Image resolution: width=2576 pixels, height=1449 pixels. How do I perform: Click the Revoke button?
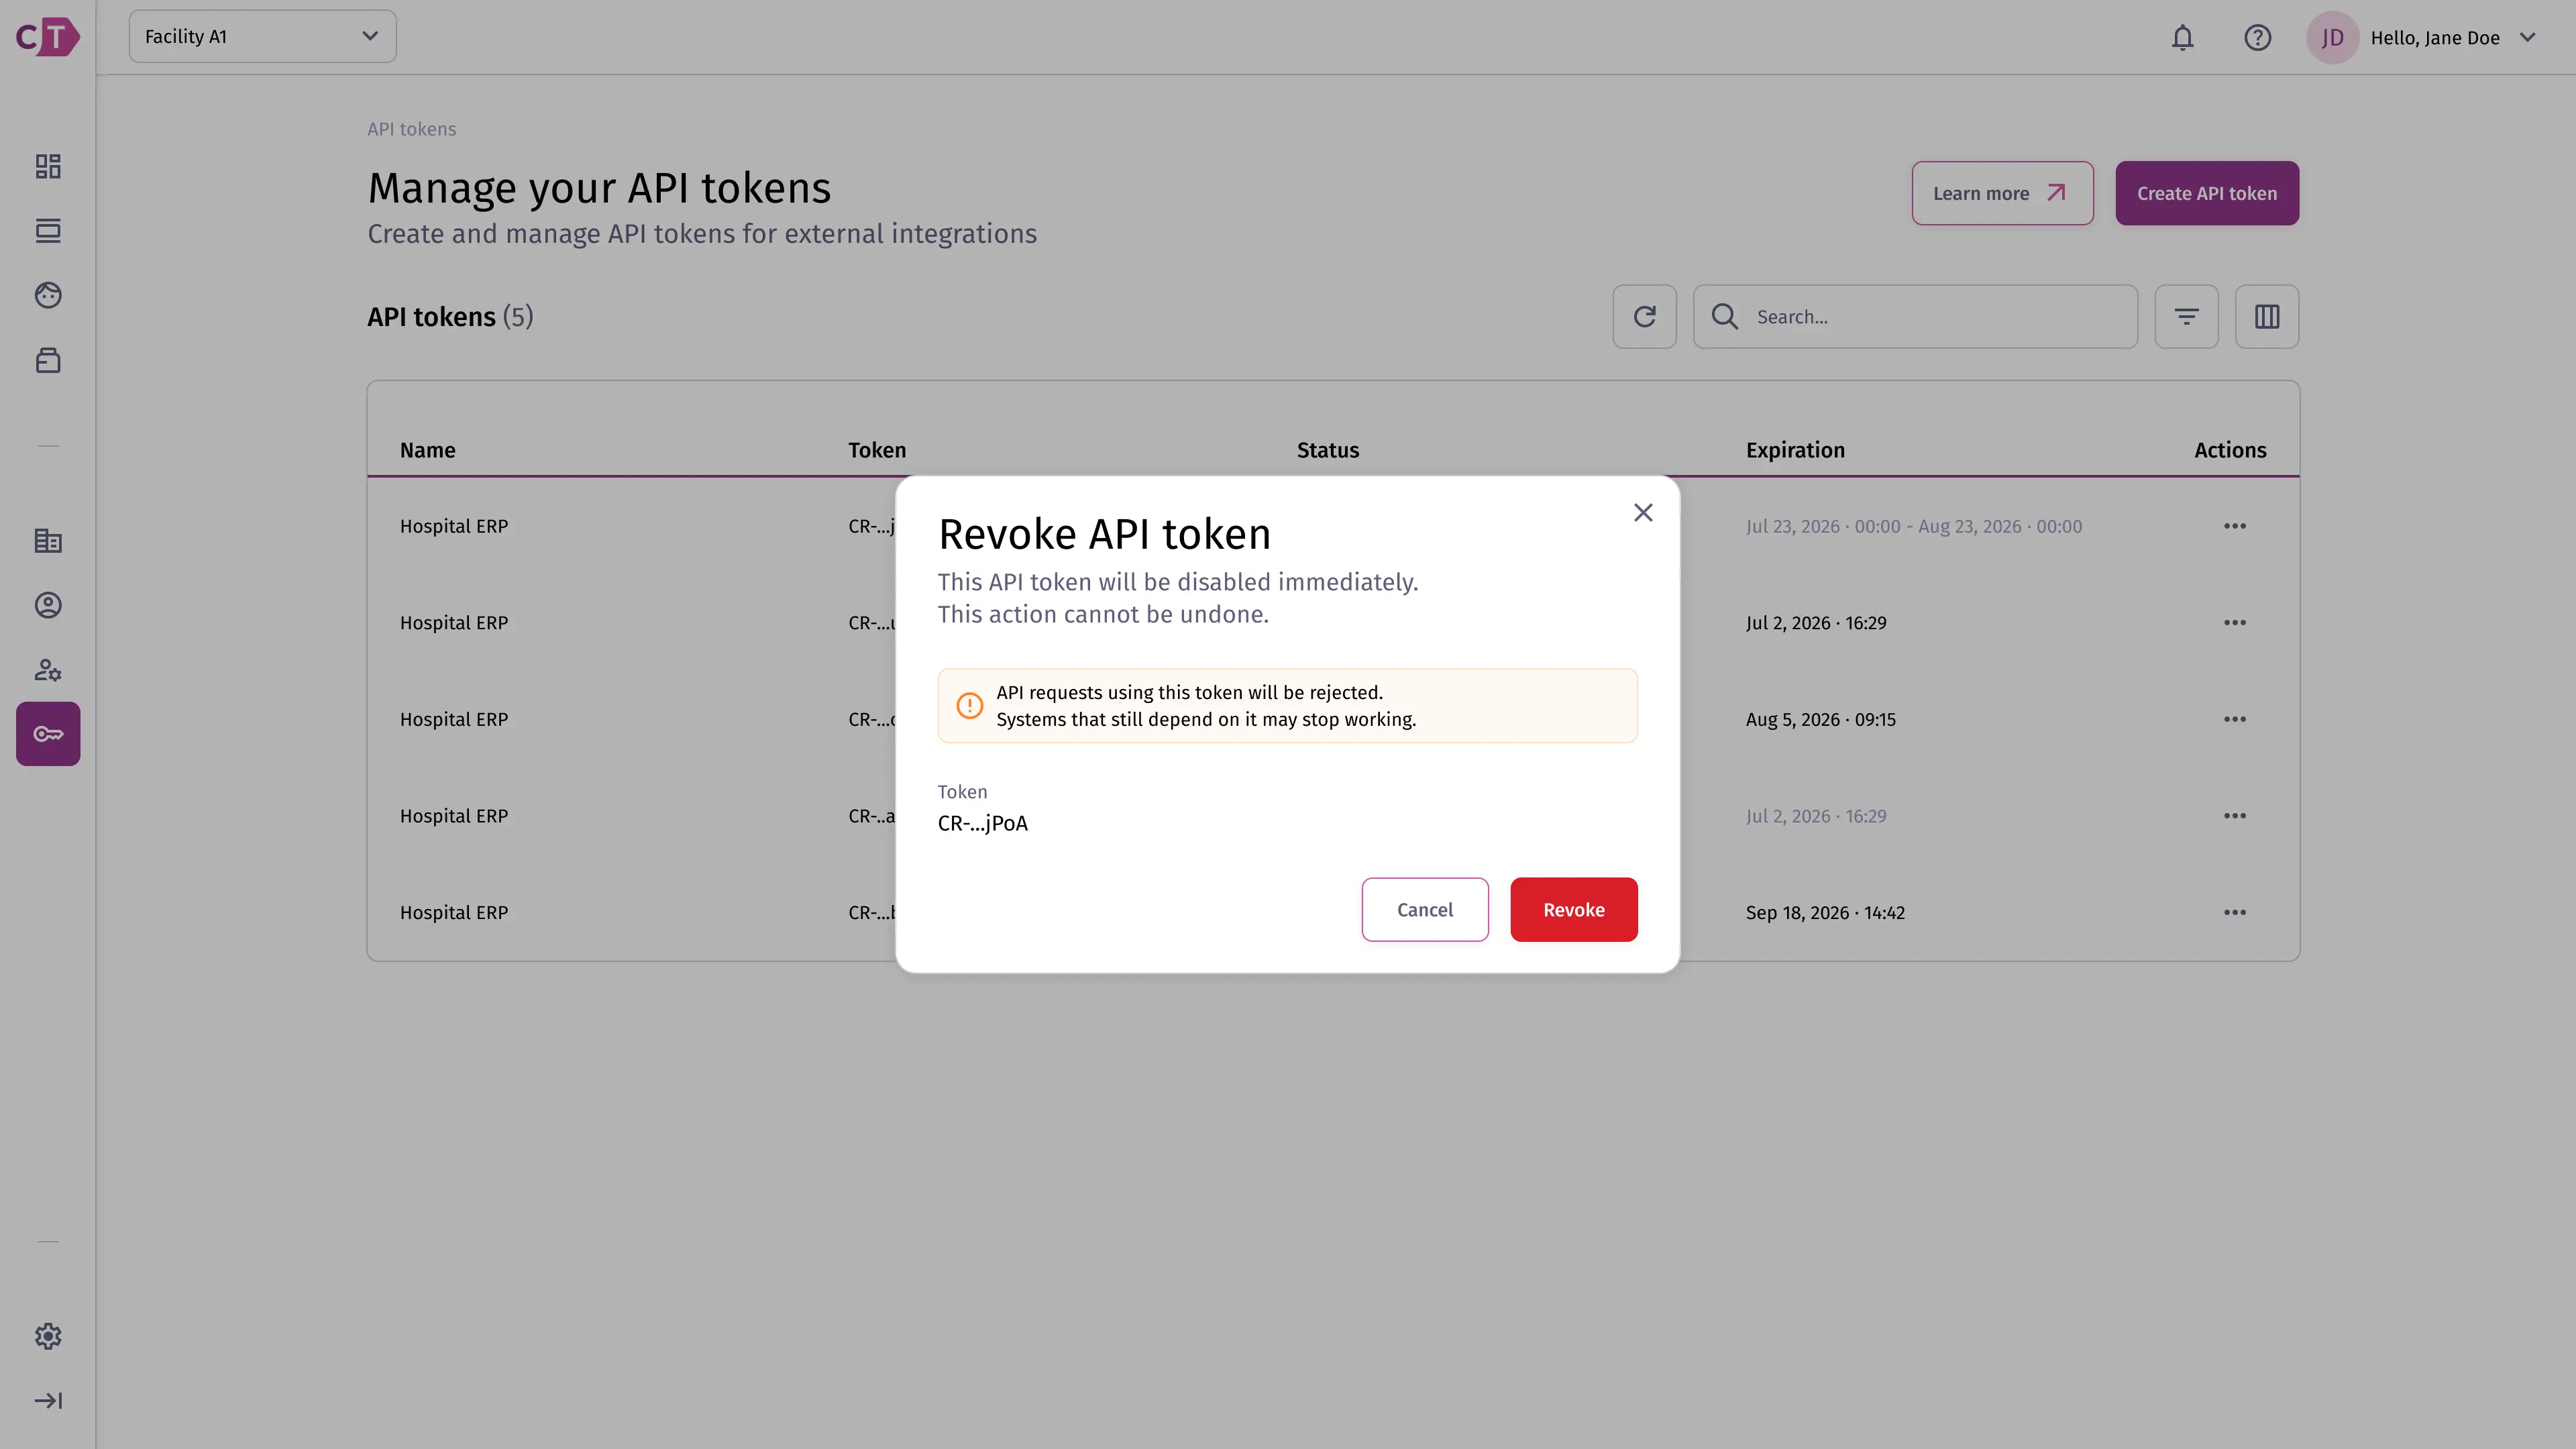pyautogui.click(x=1573, y=910)
